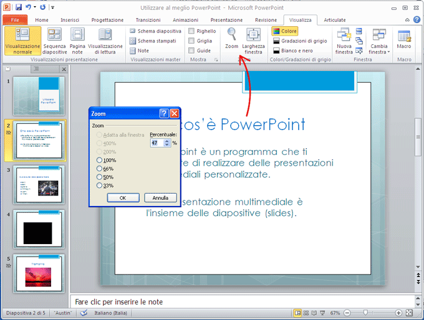Click Italiano (Italia) language indicator
The image size is (424, 320).
(x=110, y=313)
